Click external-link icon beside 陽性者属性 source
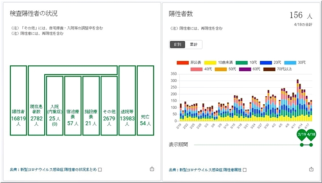 [x=245, y=170]
